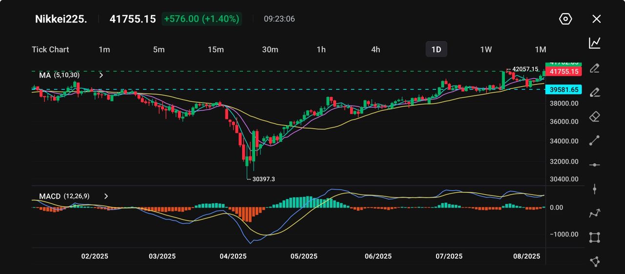Select the 1h timeframe
The height and width of the screenshot is (274, 625).
tap(321, 49)
